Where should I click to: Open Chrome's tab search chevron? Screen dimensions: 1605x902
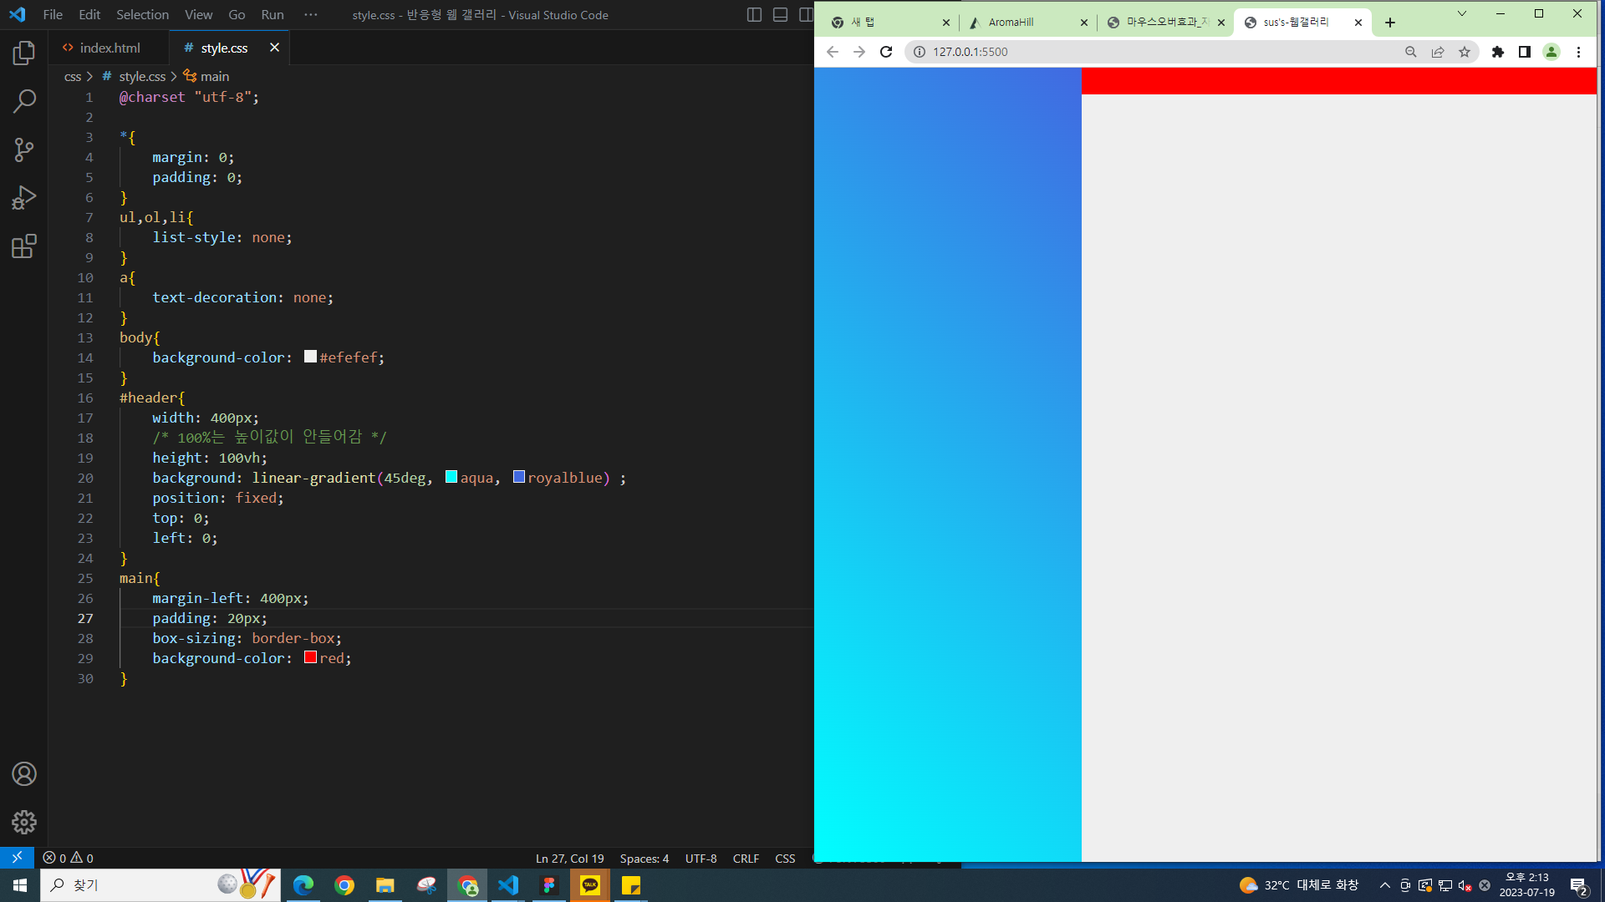(1462, 14)
